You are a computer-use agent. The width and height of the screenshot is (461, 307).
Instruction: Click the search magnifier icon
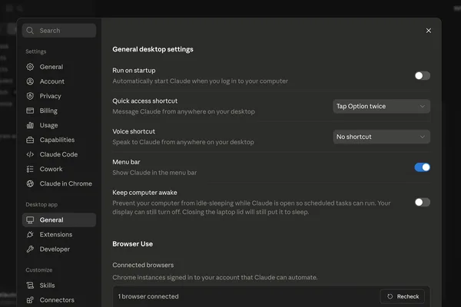[30, 30]
